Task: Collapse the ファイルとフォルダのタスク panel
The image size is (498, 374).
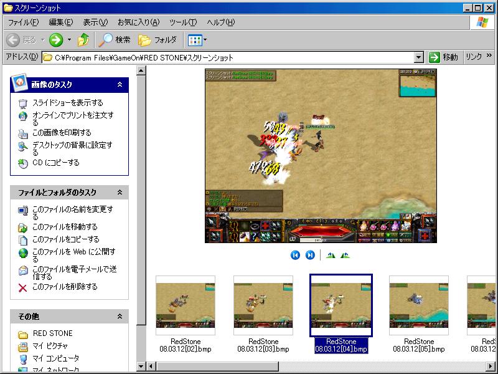Action: pyautogui.click(x=120, y=193)
